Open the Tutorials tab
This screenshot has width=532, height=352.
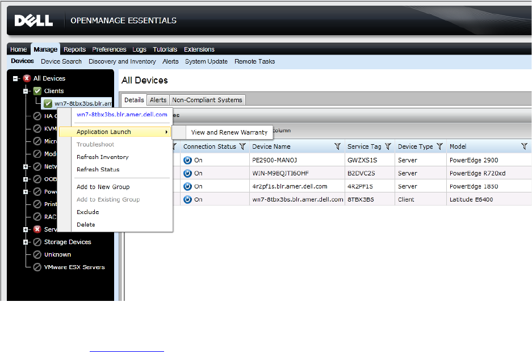click(165, 49)
